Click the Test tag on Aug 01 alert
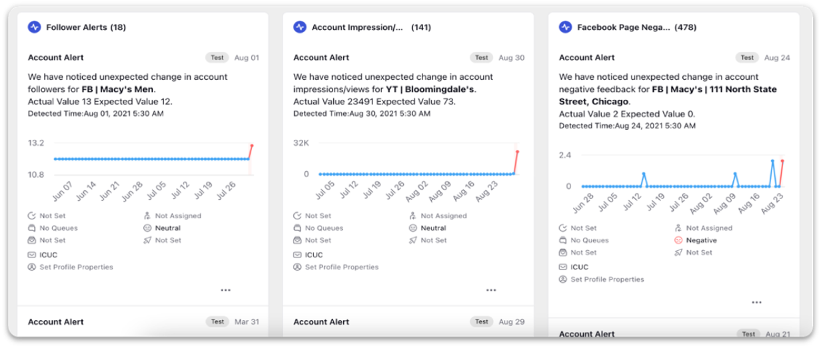This screenshot has width=819, height=346. 216,58
